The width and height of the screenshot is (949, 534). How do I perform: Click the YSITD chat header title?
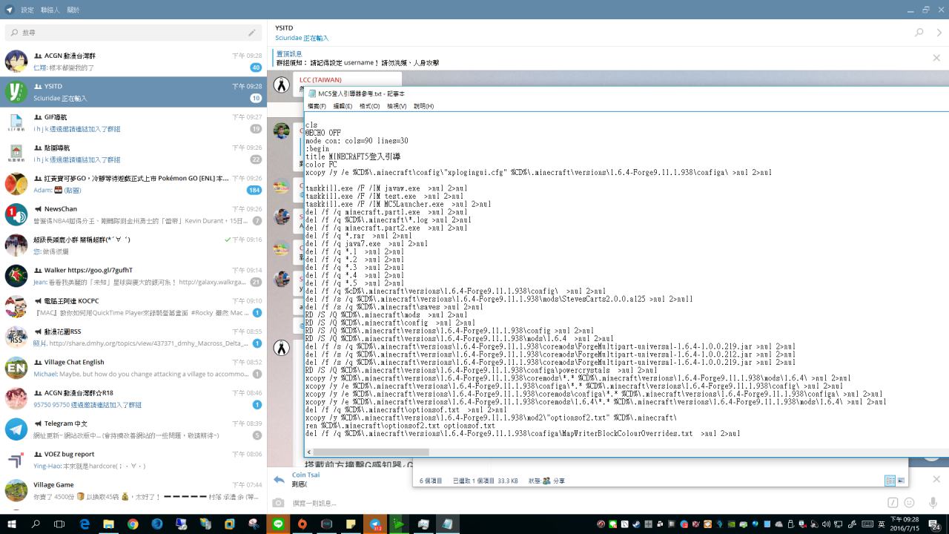pos(284,28)
